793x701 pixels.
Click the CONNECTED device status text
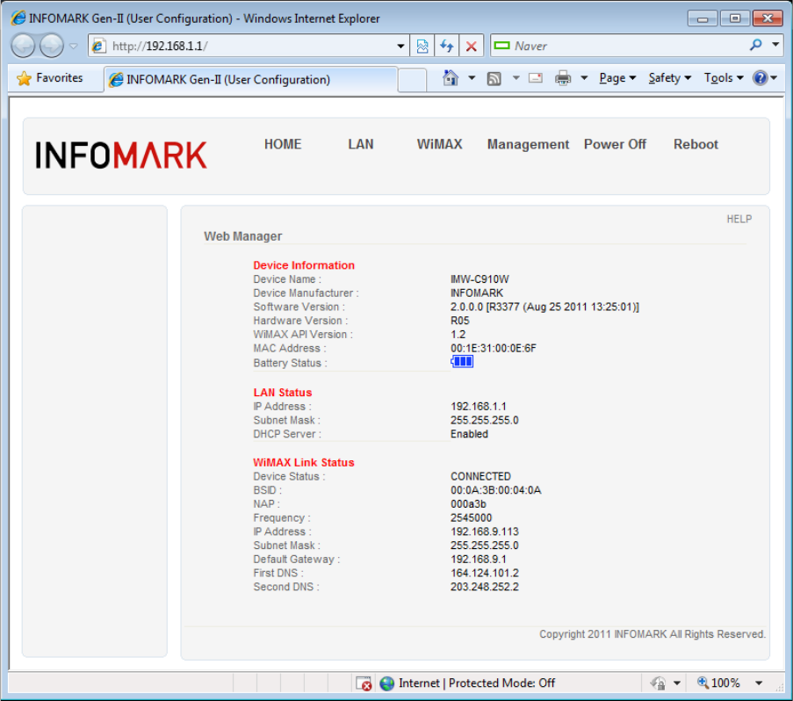point(480,476)
